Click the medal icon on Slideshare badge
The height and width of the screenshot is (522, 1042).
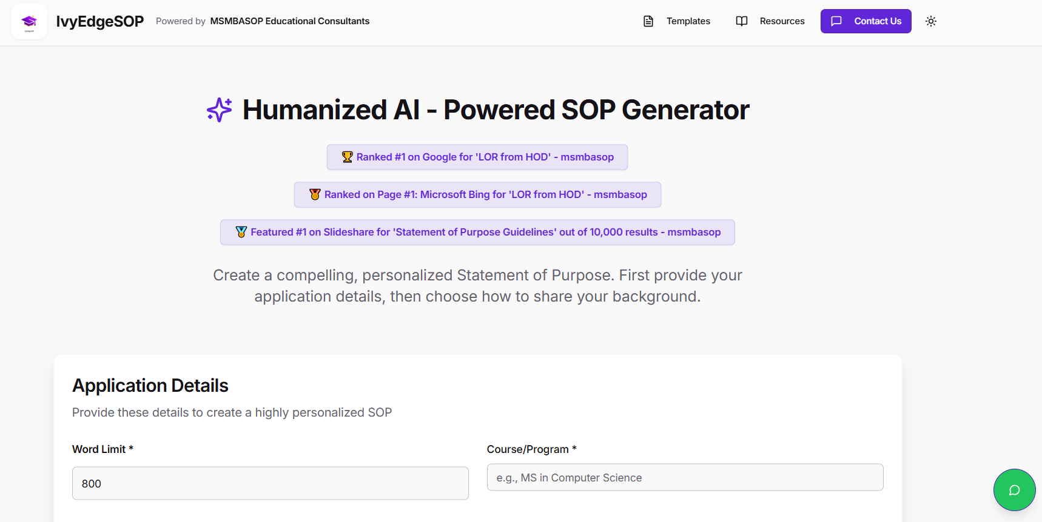point(241,232)
